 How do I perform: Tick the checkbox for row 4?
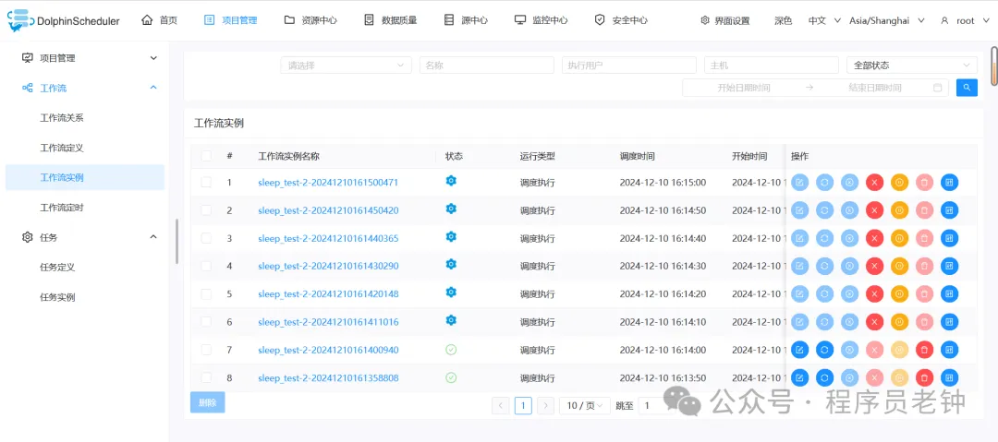pyautogui.click(x=206, y=266)
